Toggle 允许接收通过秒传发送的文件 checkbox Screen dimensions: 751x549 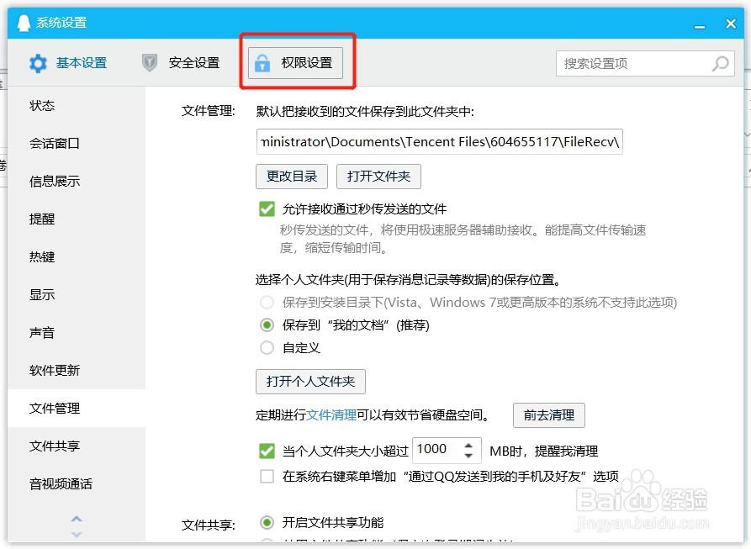pyautogui.click(x=267, y=209)
